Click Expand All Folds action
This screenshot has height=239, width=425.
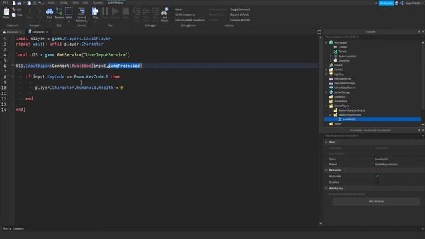click(240, 15)
